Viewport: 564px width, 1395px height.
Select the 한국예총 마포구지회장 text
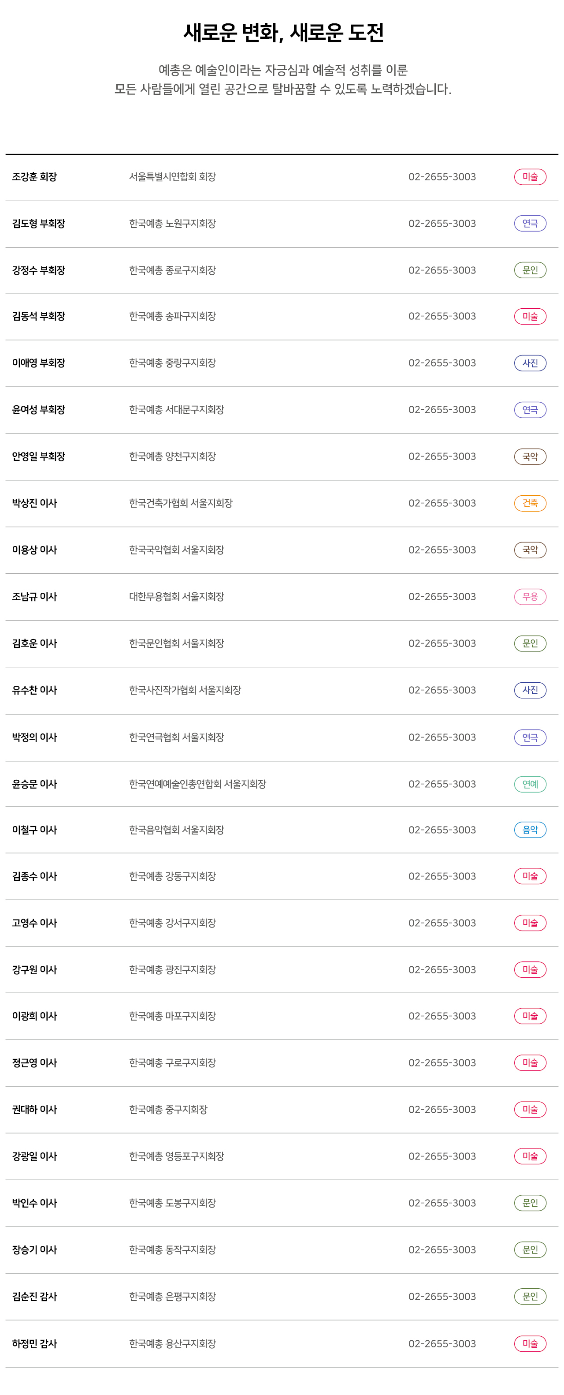tap(172, 1017)
